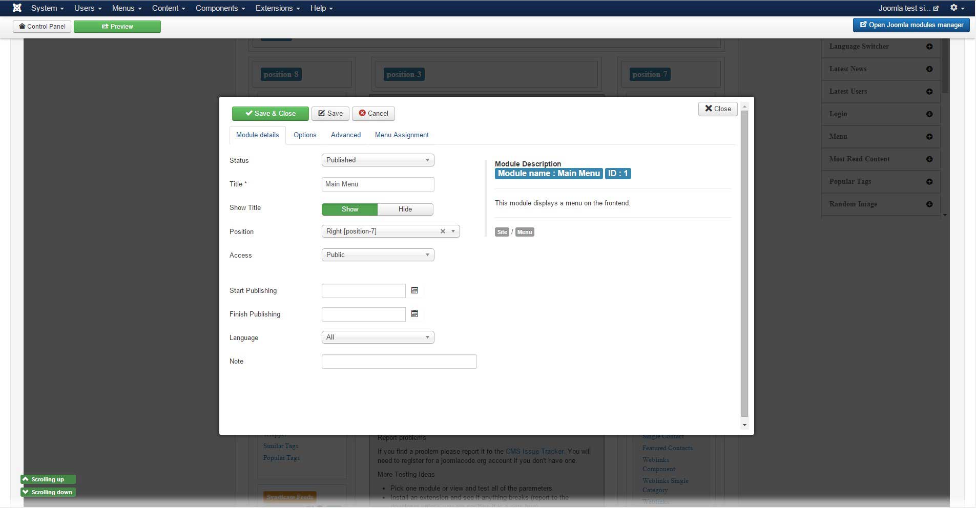Click the Scrolling up button
Viewport: 976px width, 508px height.
pos(48,479)
